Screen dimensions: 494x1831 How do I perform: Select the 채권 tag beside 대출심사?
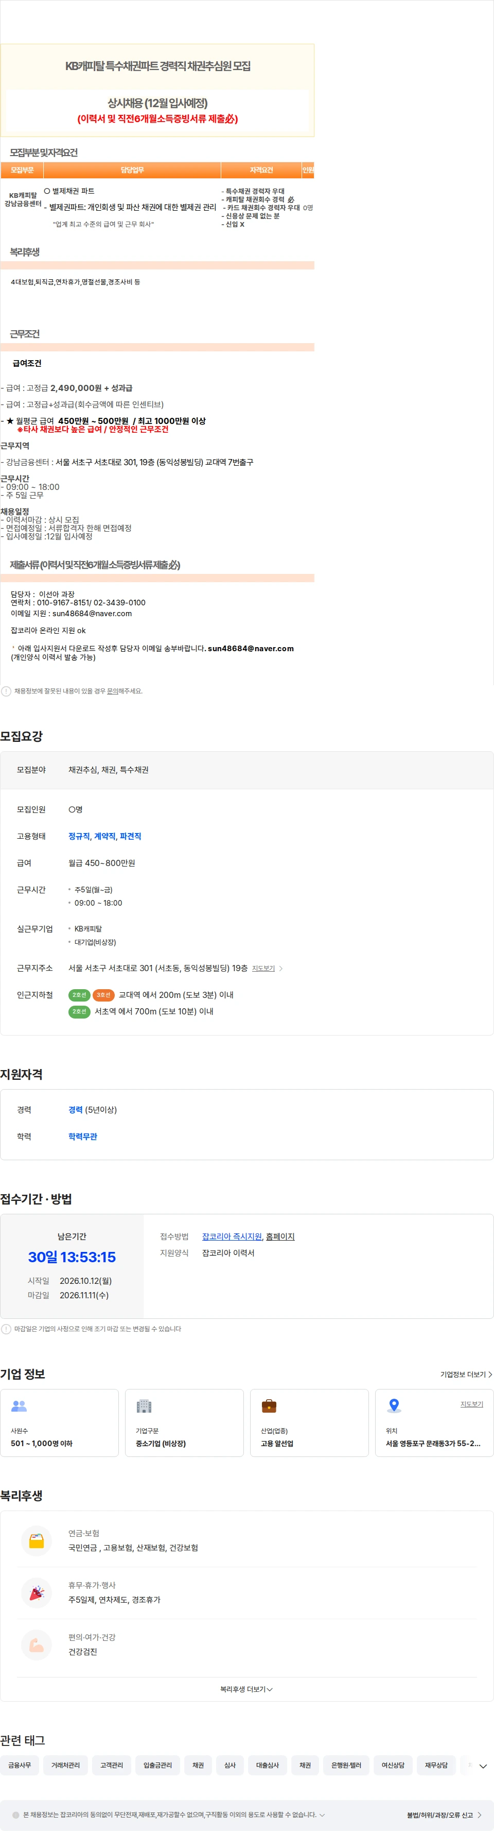coord(305,1765)
